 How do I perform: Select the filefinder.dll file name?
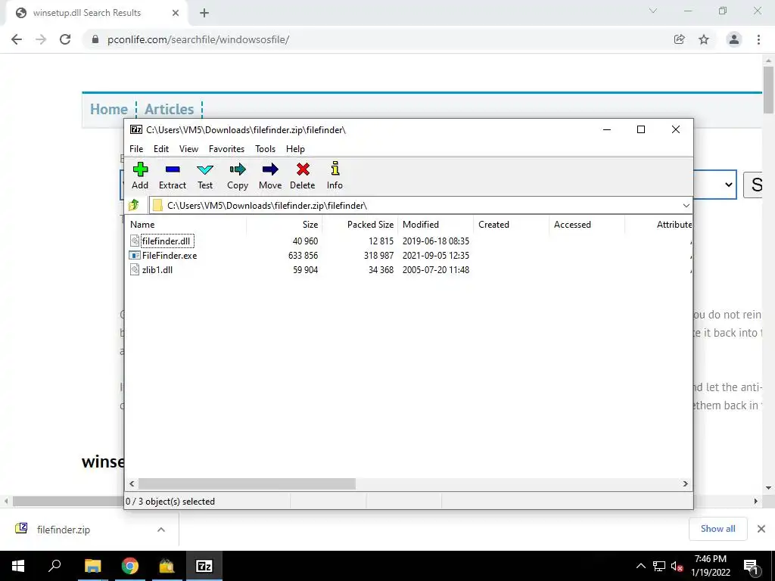[x=166, y=241]
